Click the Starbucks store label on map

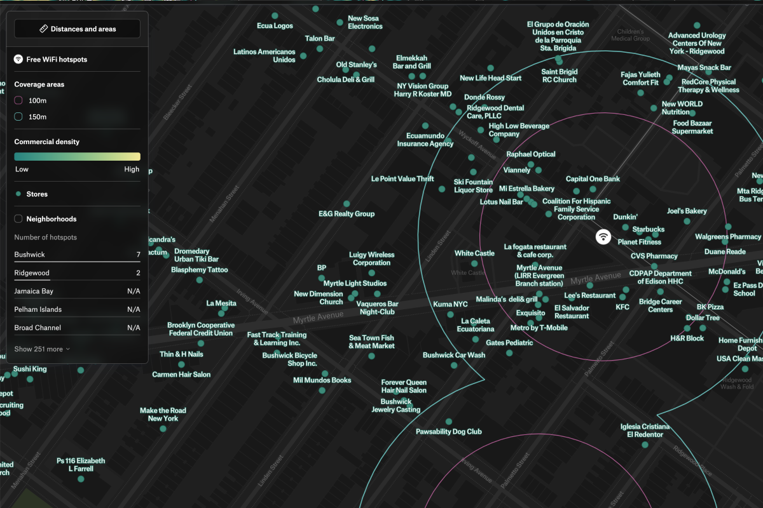648,229
